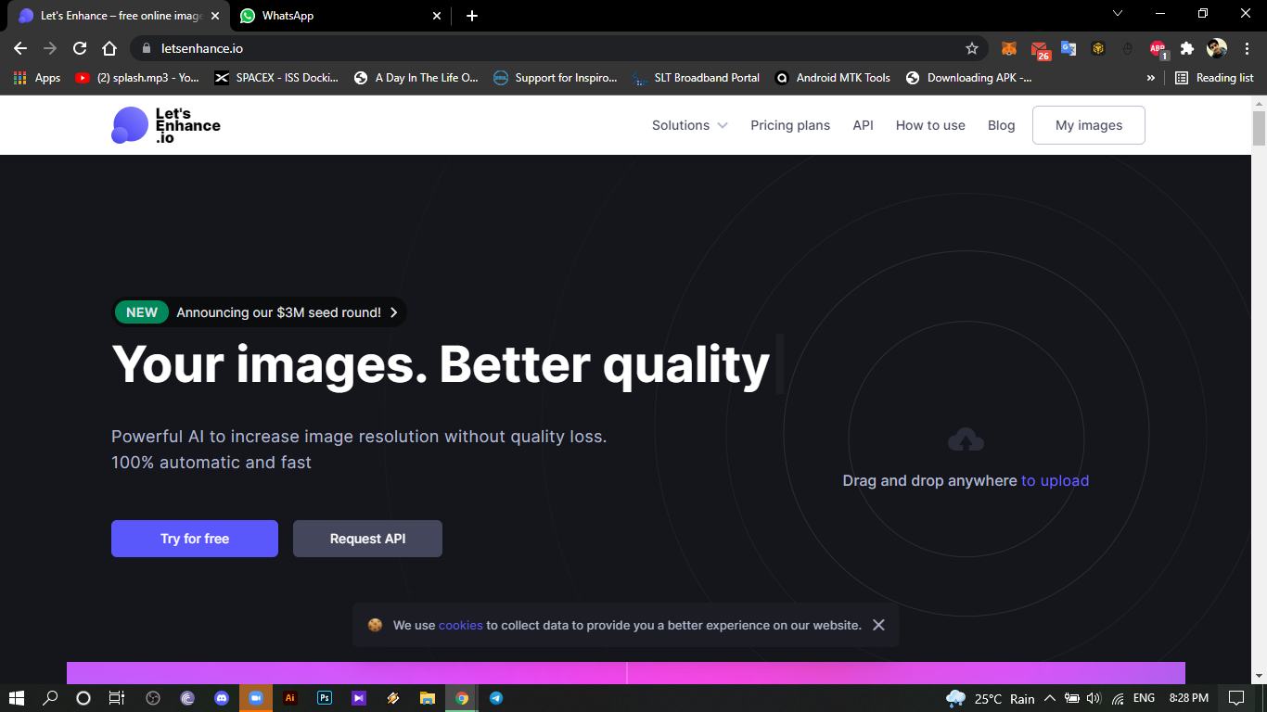Open Chrome's three-dot menu
This screenshot has height=712, width=1267.
[1247, 48]
